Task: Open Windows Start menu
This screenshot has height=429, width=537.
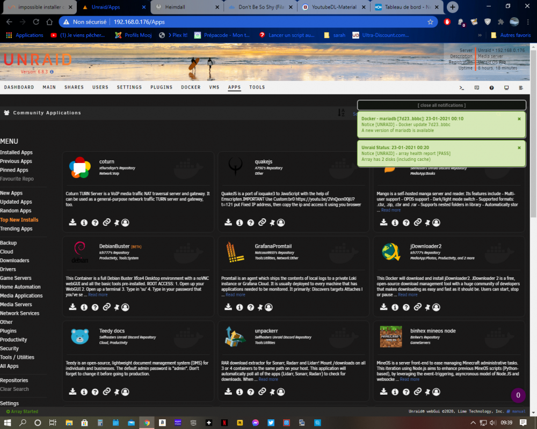Action: pos(7,423)
